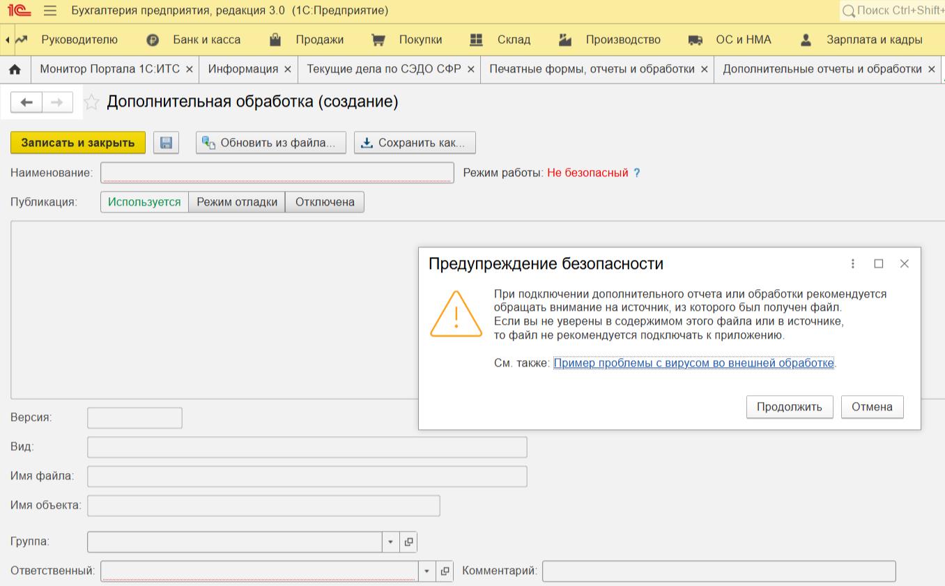This screenshot has width=945, height=586.
Task: Close the Монитор Портала 1С:ИТС tab
Action: [190, 70]
